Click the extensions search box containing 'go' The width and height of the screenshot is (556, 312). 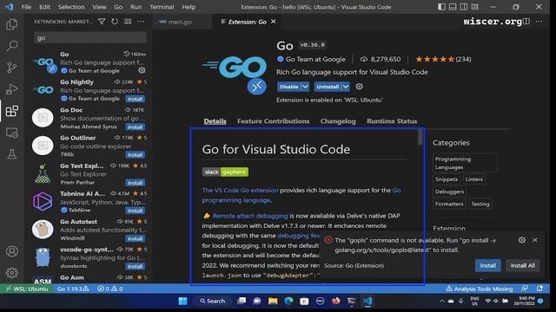tap(90, 38)
